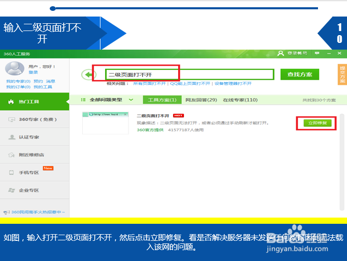Click the 360民间高手火热招募中 link
347x261 pixels.
point(38,212)
